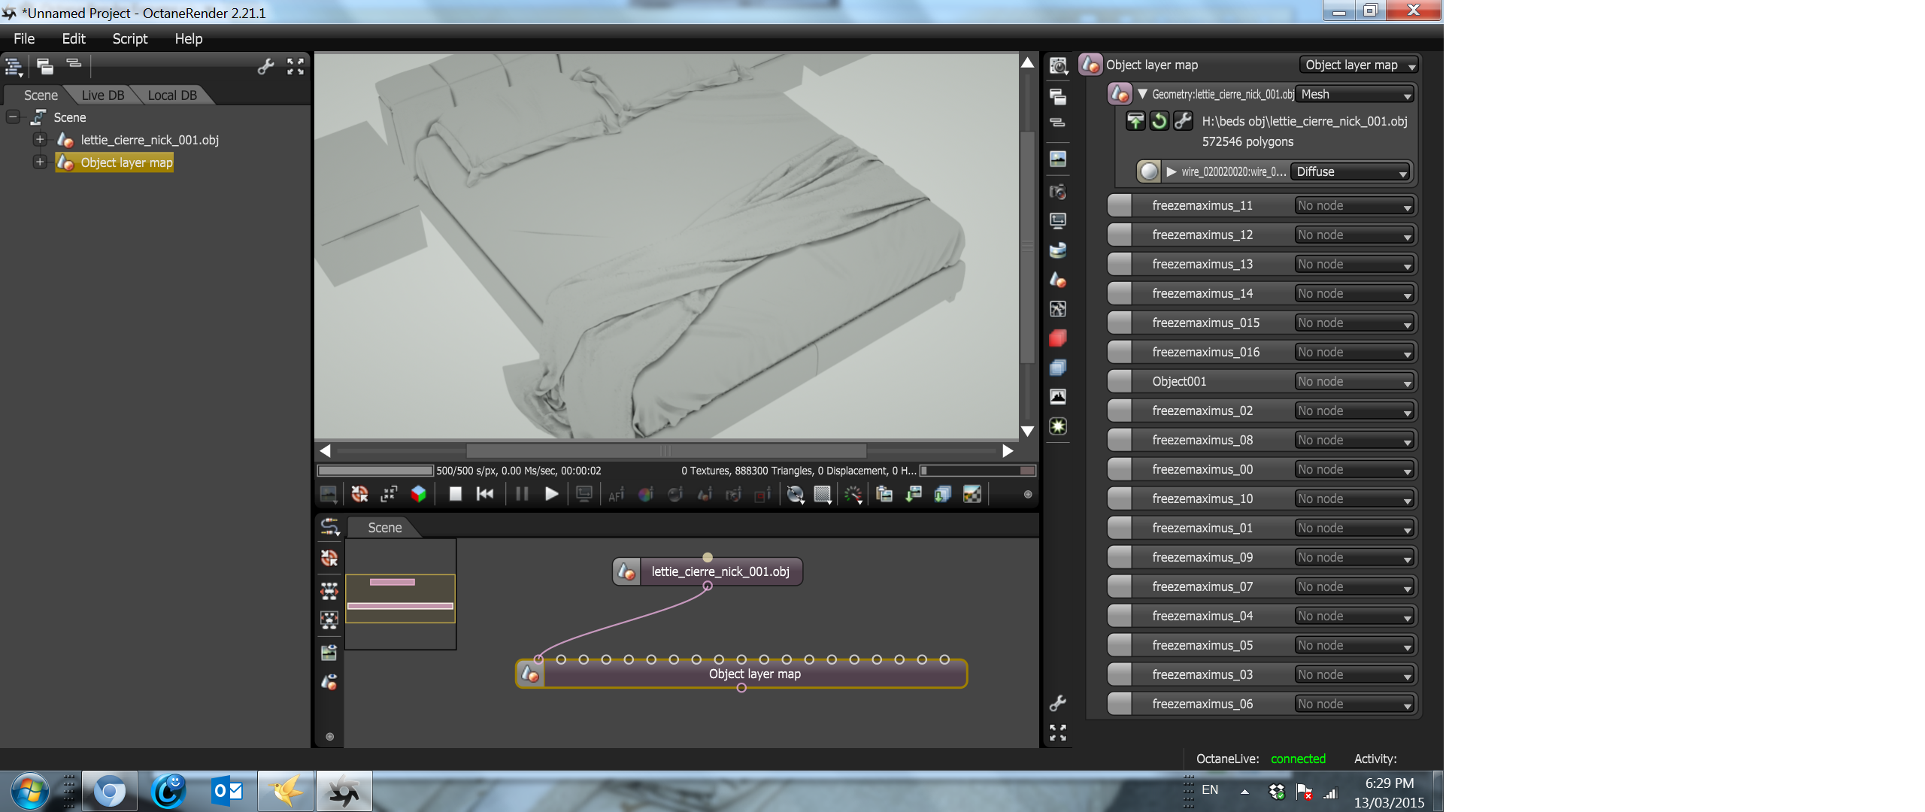
Task: Open the freezemaximus_13 No node dropdown
Action: tap(1354, 264)
